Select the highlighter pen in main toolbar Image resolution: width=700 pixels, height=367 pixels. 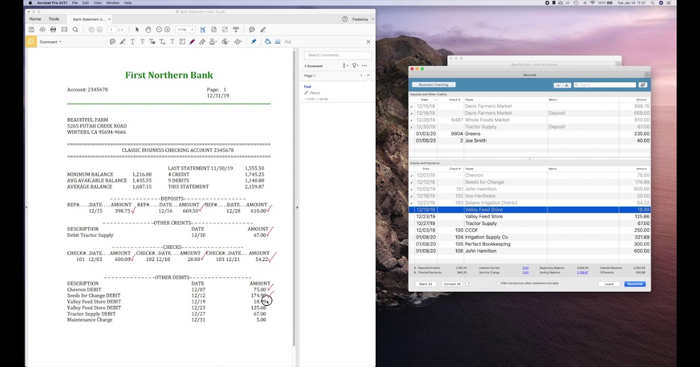click(x=263, y=30)
